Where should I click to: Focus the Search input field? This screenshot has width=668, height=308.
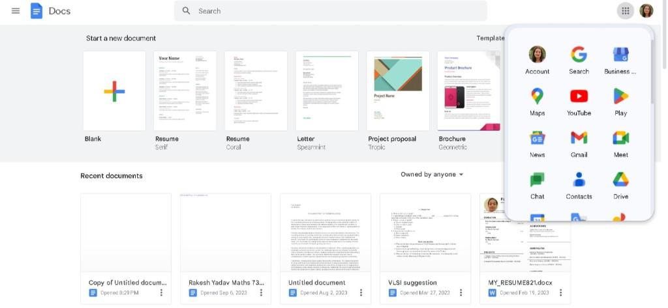tap(331, 10)
